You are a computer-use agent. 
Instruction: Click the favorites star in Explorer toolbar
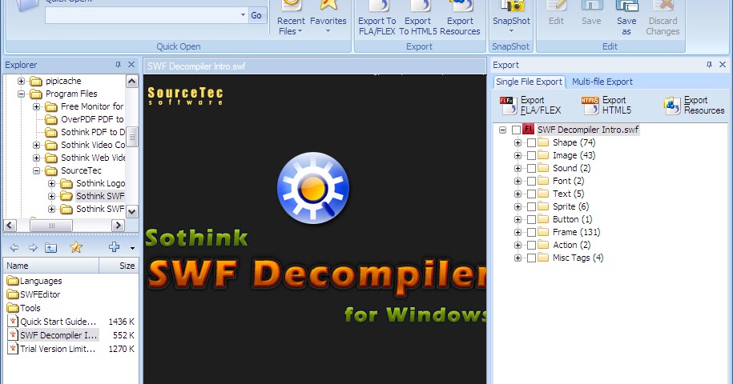click(76, 247)
